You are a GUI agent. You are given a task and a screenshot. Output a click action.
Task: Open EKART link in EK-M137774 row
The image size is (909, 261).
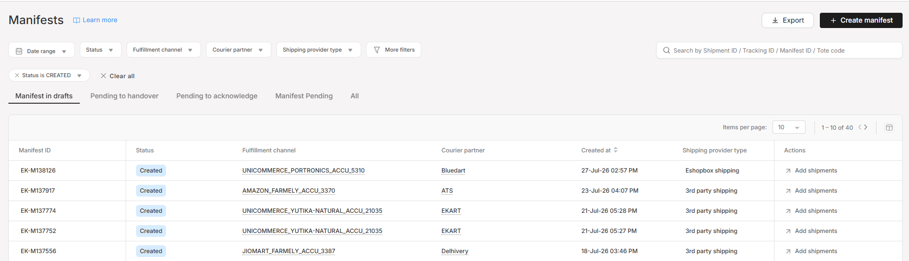[451, 211]
